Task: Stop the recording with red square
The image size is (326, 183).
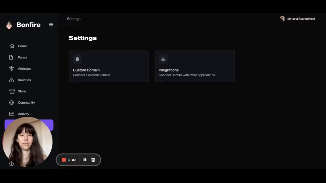Action: (64, 160)
